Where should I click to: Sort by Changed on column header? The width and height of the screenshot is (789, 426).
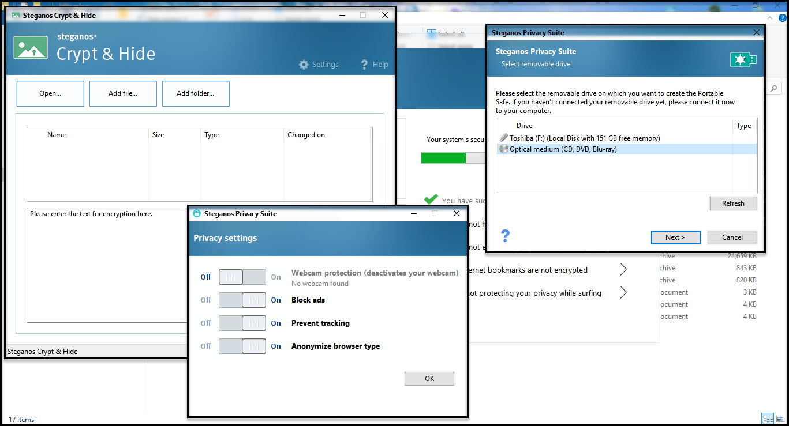pyautogui.click(x=306, y=135)
